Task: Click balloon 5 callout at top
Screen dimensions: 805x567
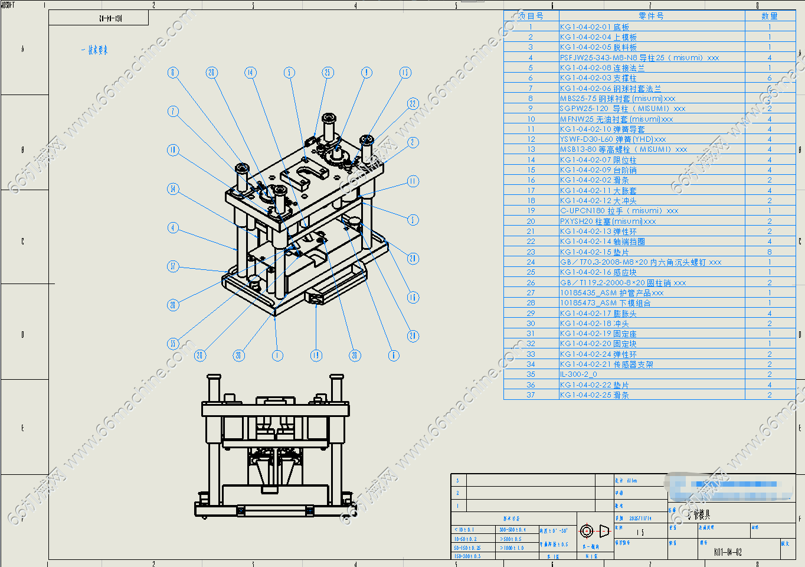Action: click(x=289, y=73)
